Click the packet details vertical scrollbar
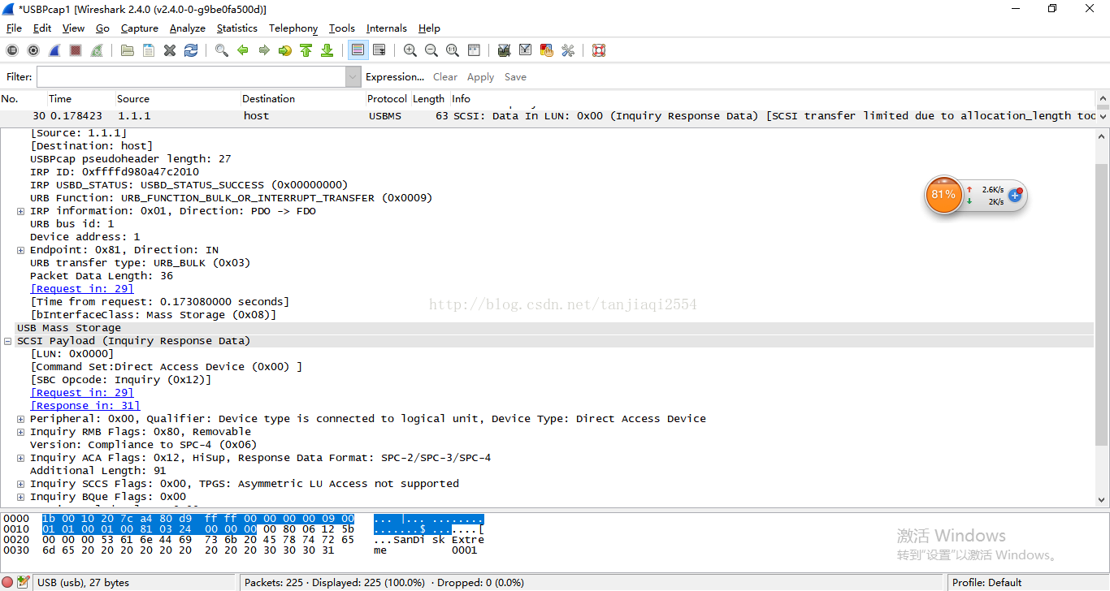 point(1102,304)
